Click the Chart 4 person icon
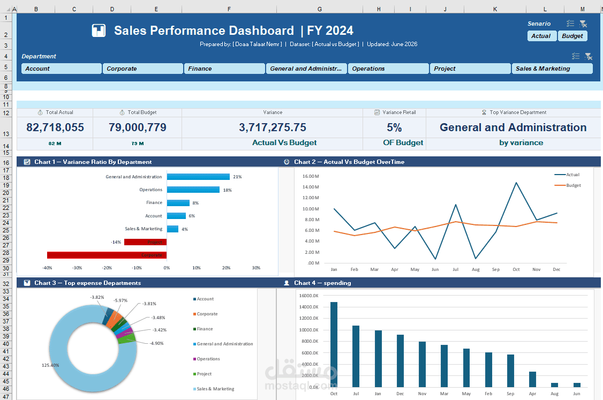 287,283
